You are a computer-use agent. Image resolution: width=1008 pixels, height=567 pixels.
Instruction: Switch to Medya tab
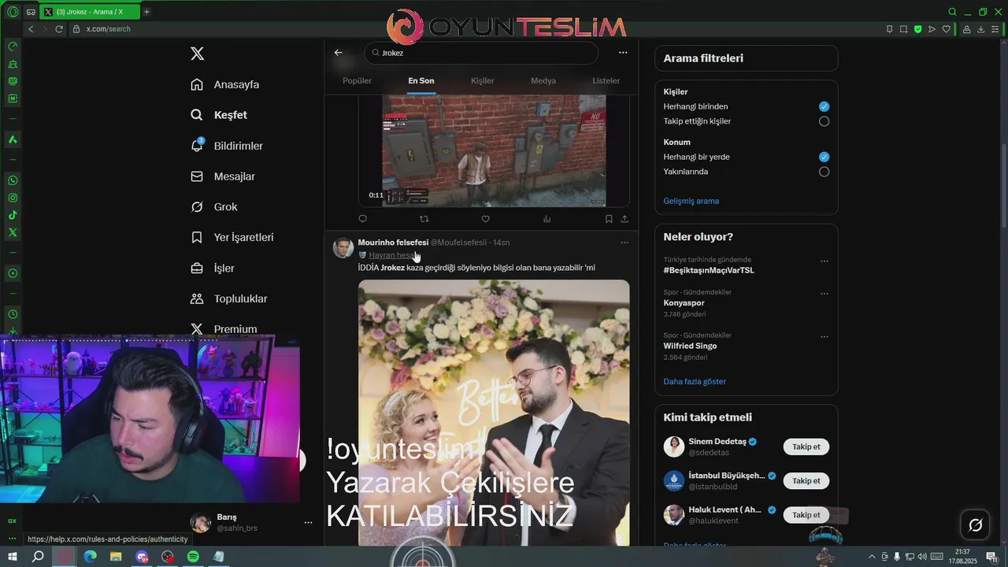click(543, 80)
